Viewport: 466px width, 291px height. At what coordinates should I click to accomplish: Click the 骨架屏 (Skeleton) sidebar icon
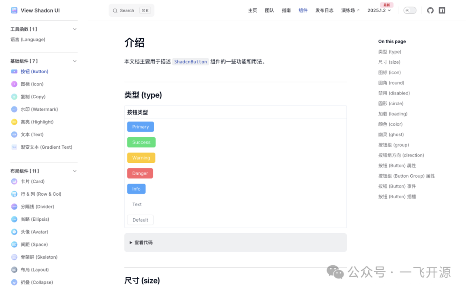click(14, 257)
